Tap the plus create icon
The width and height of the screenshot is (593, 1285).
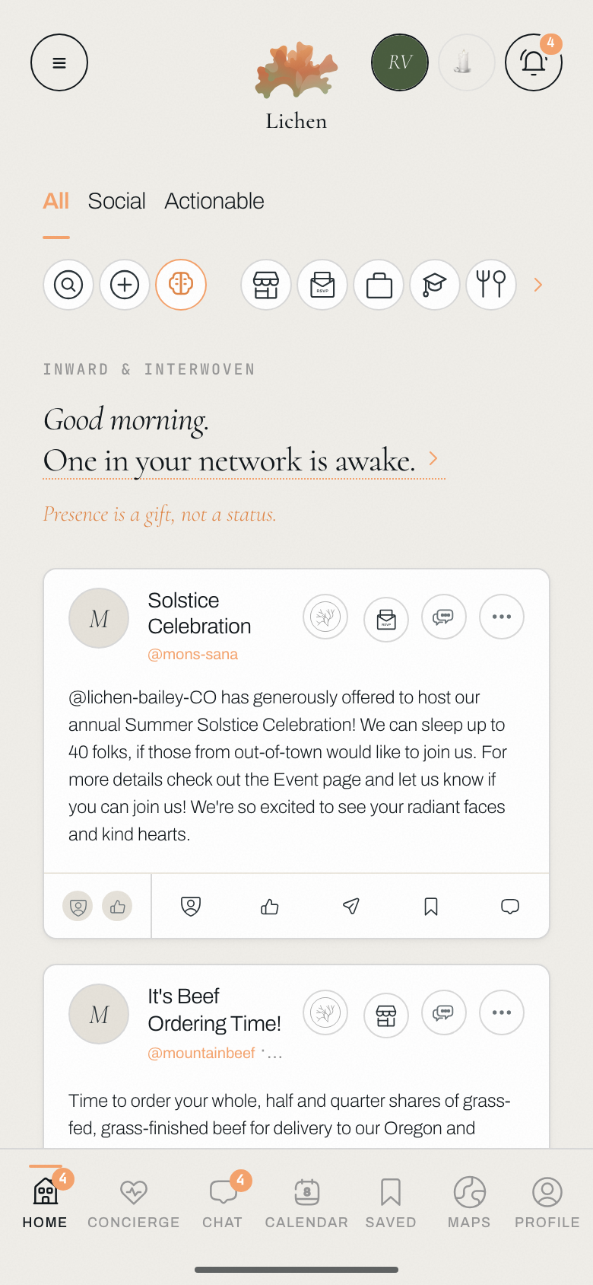pos(125,285)
